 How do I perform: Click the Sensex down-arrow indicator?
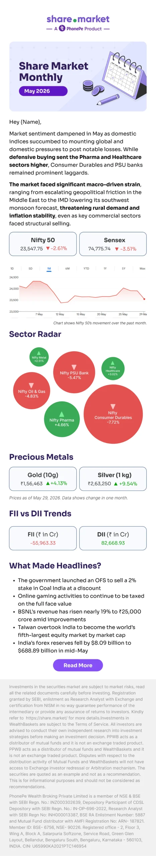117,249
